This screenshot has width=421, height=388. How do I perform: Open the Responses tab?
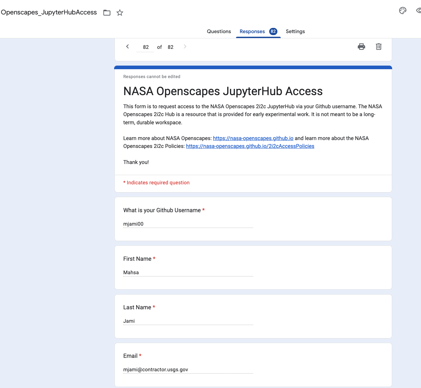click(258, 31)
